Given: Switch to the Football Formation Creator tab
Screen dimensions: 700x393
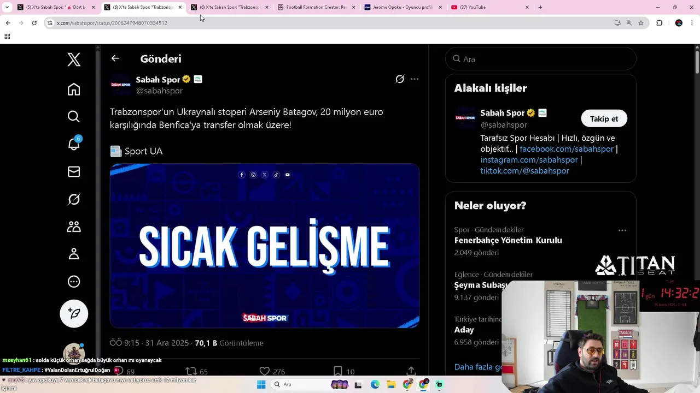Looking at the screenshot, I should tap(316, 7).
